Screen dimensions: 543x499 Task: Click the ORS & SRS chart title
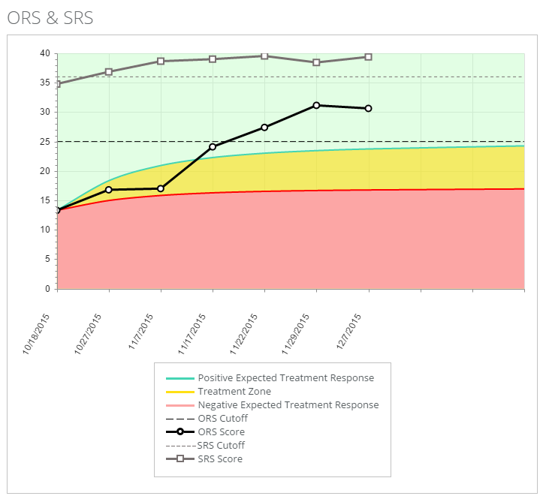[50, 18]
